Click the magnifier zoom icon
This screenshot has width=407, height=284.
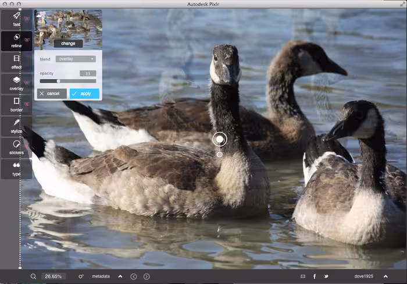33,276
